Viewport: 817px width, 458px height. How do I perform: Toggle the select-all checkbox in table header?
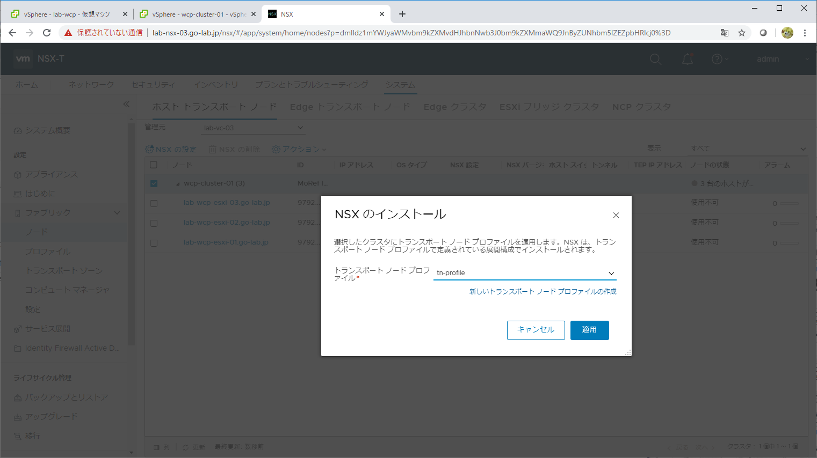click(x=154, y=165)
